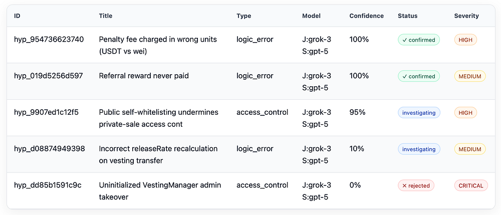Screen dimensions: 501x215
Task: Click the 10% confidence value
Action: pos(357,149)
